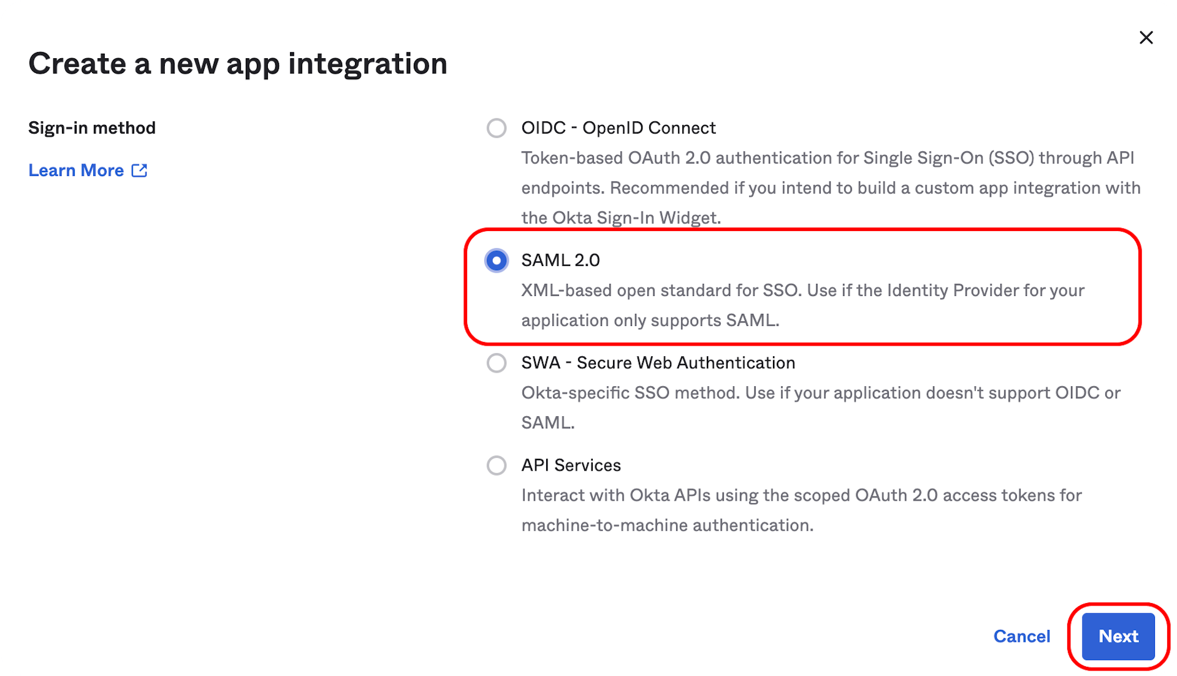Open the Learn More link
Image resolution: width=1177 pixels, height=676 pixels.
[75, 170]
